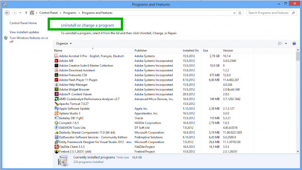Viewport: 302px width, 170px height.
Task: Click the Adobe AIR program icon
Action: (x=56, y=61)
